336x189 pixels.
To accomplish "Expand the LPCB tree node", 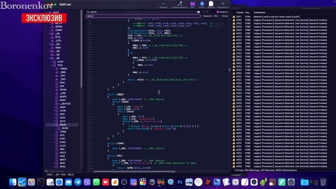I will [54, 111].
